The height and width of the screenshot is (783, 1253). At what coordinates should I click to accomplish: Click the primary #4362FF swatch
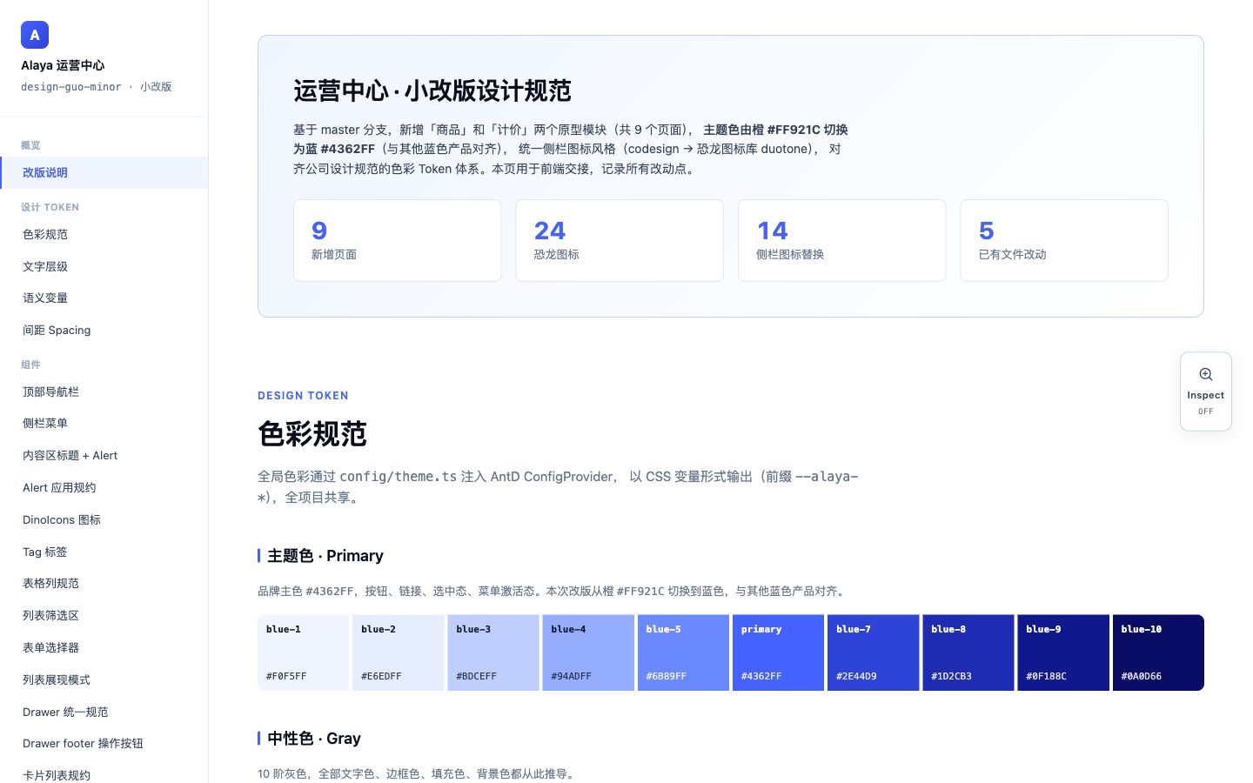pos(778,652)
